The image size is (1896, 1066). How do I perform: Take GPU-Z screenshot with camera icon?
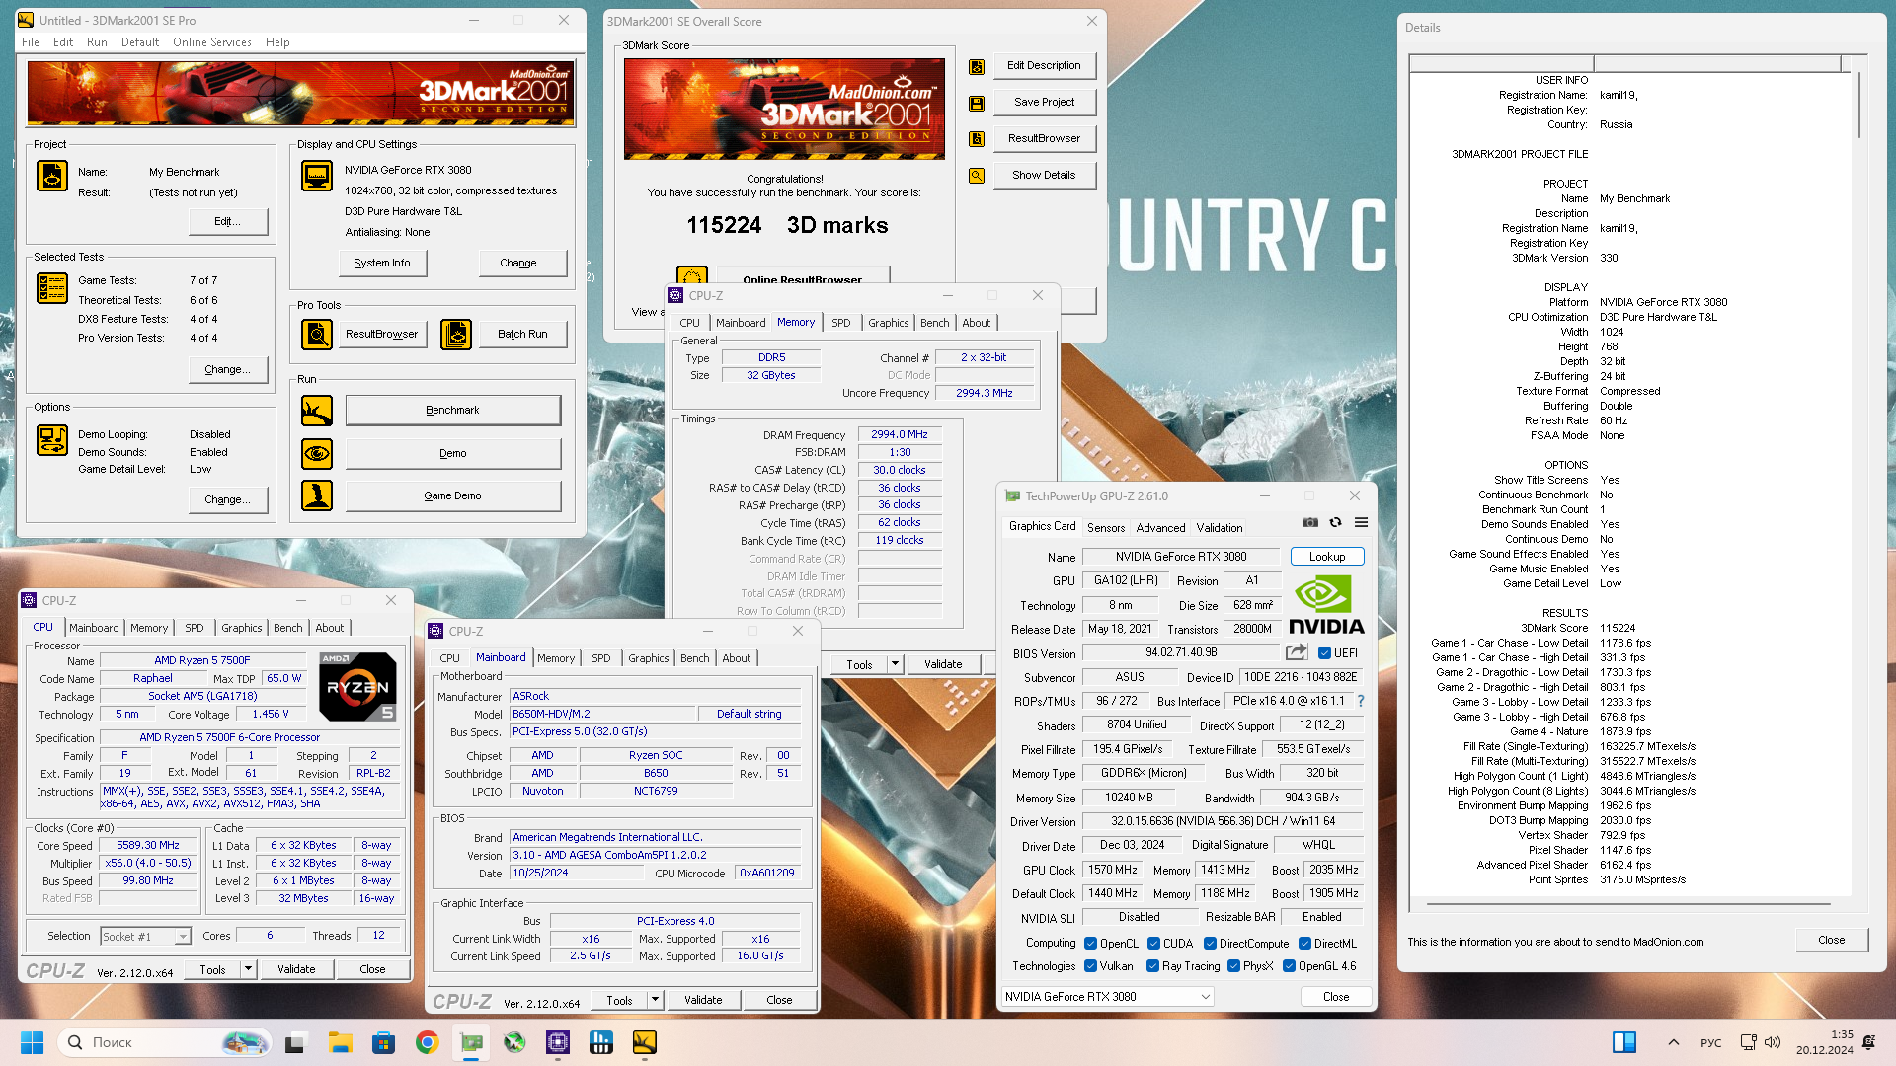[x=1310, y=523]
